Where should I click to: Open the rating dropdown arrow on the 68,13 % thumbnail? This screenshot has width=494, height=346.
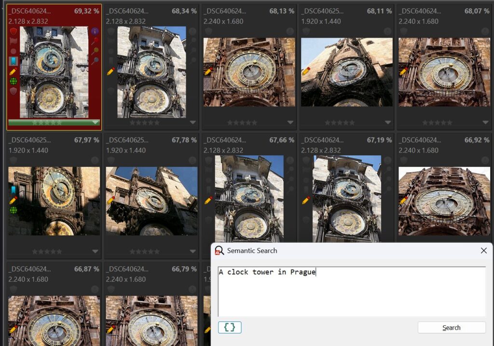[290, 123]
